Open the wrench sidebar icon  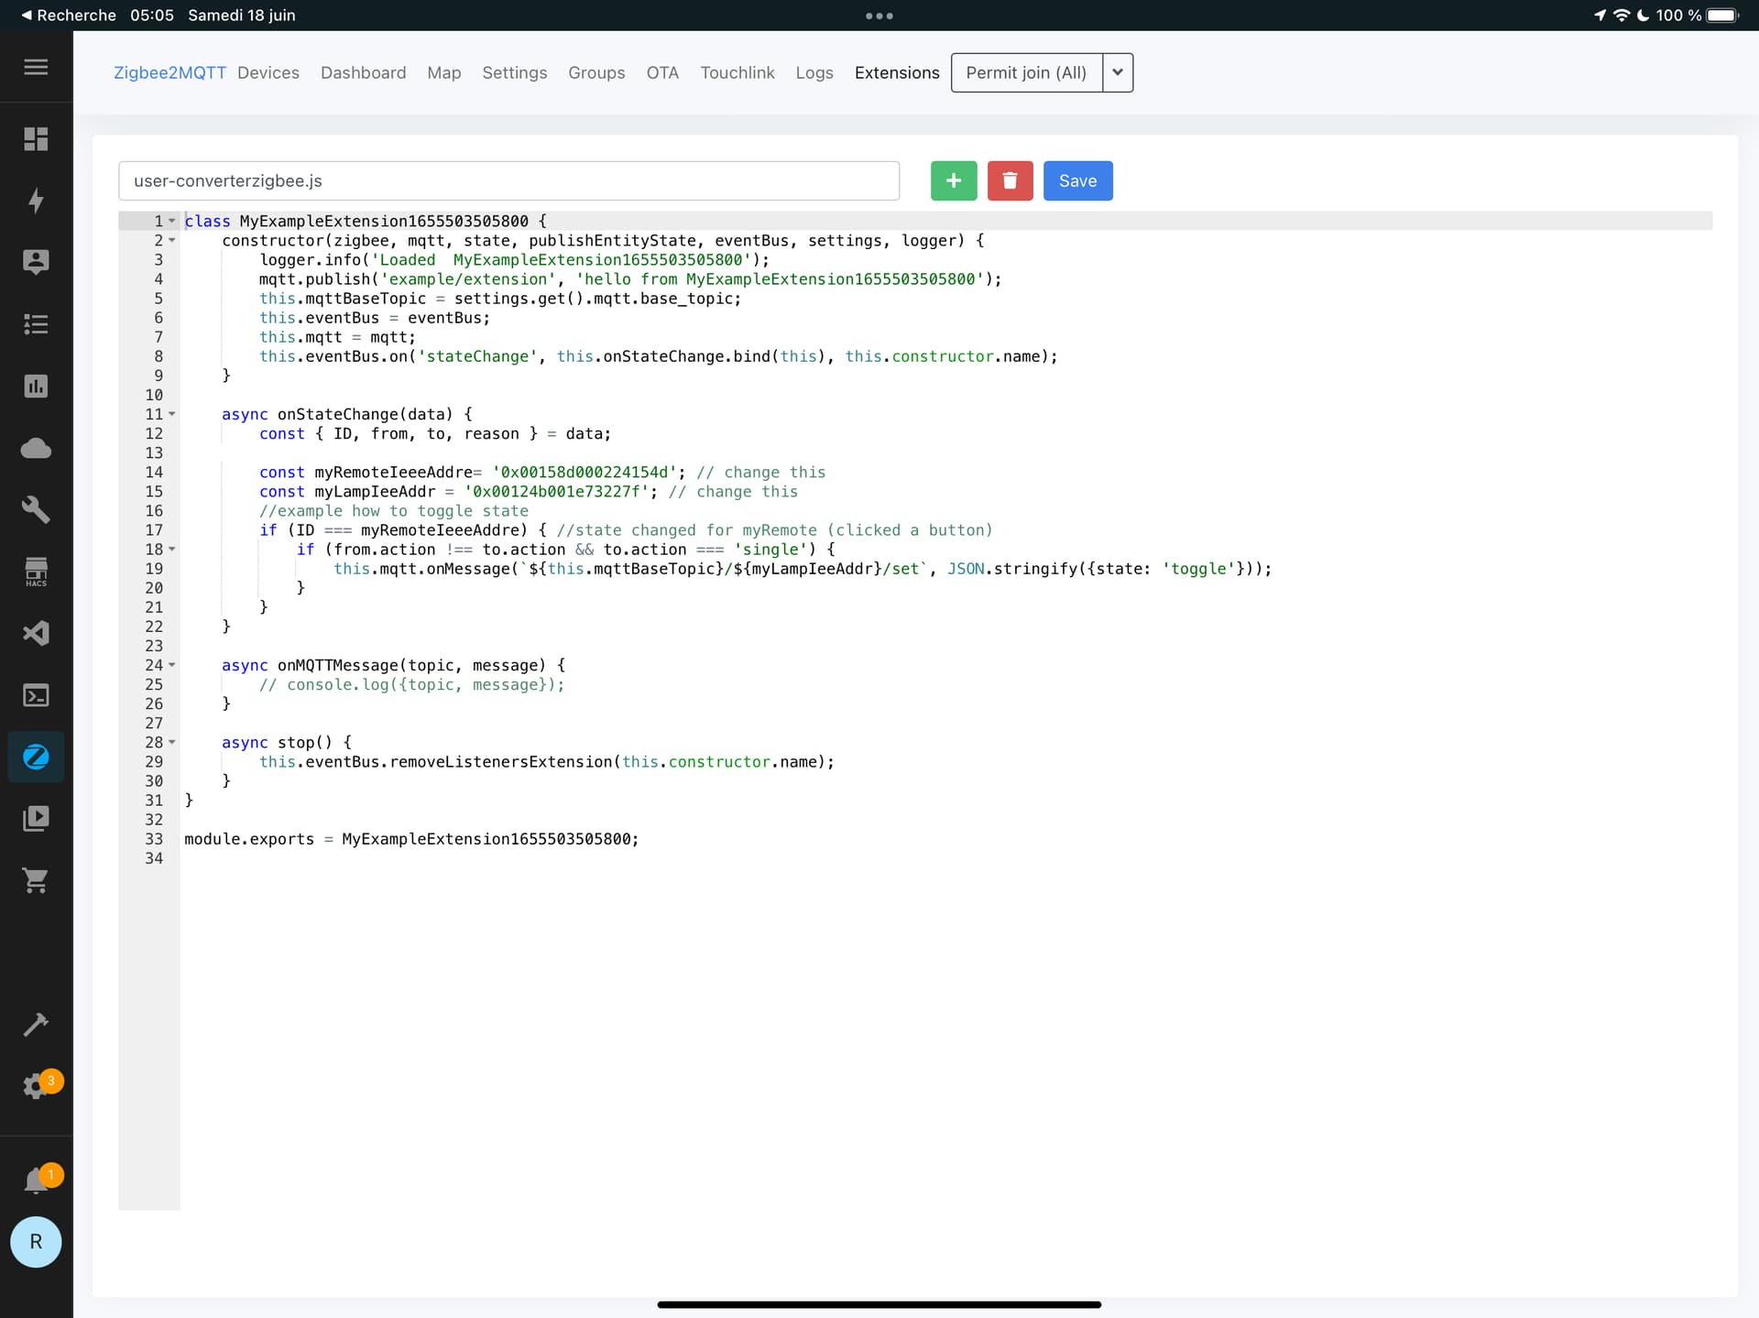36,509
